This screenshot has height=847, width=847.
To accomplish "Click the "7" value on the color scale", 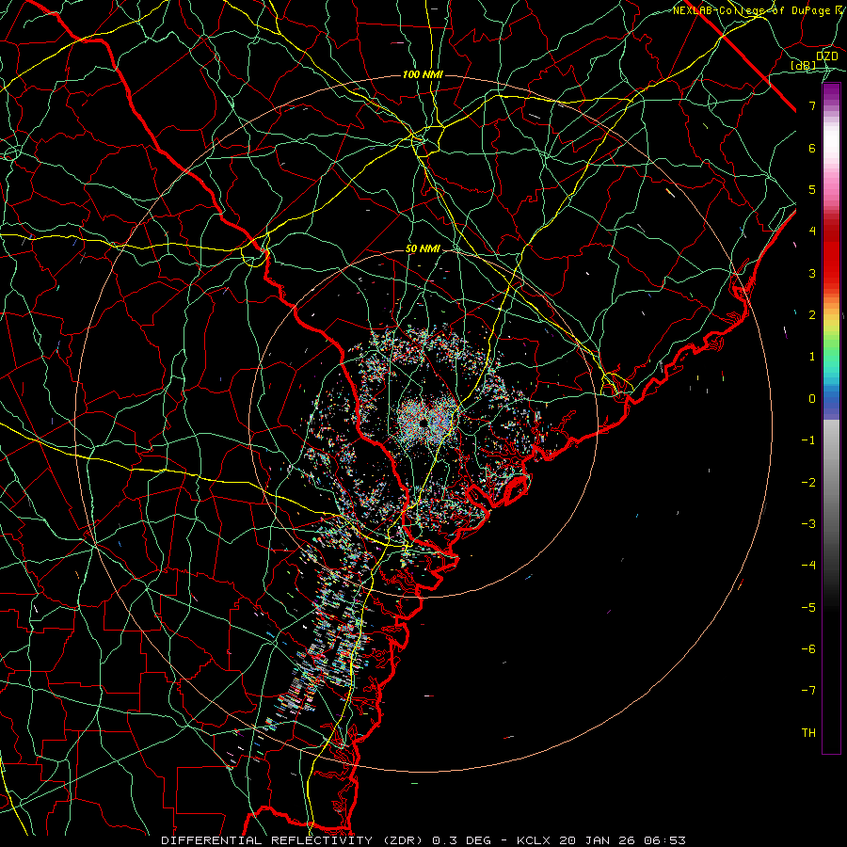I will click(812, 105).
